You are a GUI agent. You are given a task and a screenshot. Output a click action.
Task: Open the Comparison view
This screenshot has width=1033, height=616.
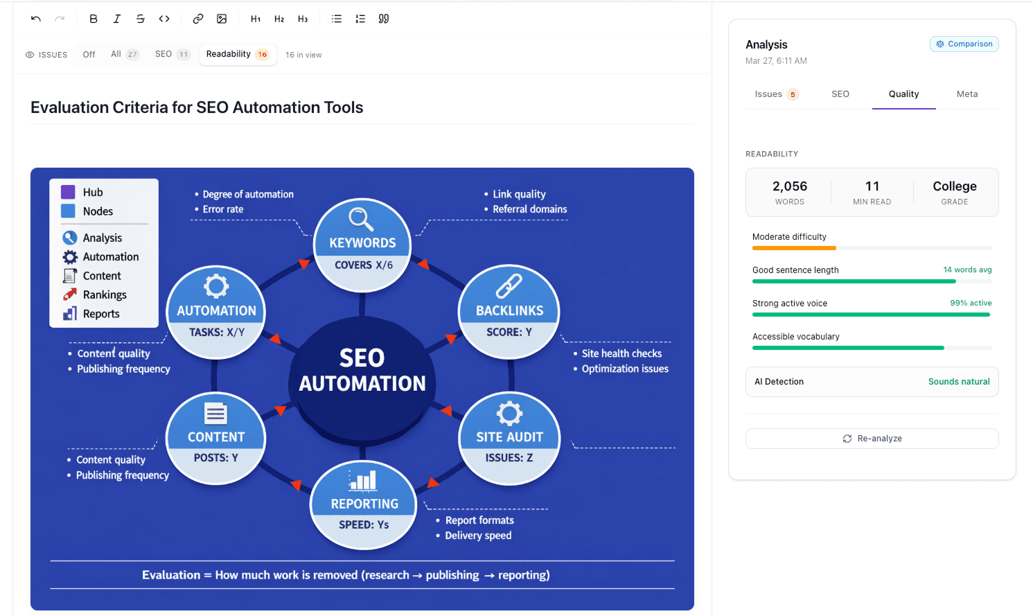964,44
